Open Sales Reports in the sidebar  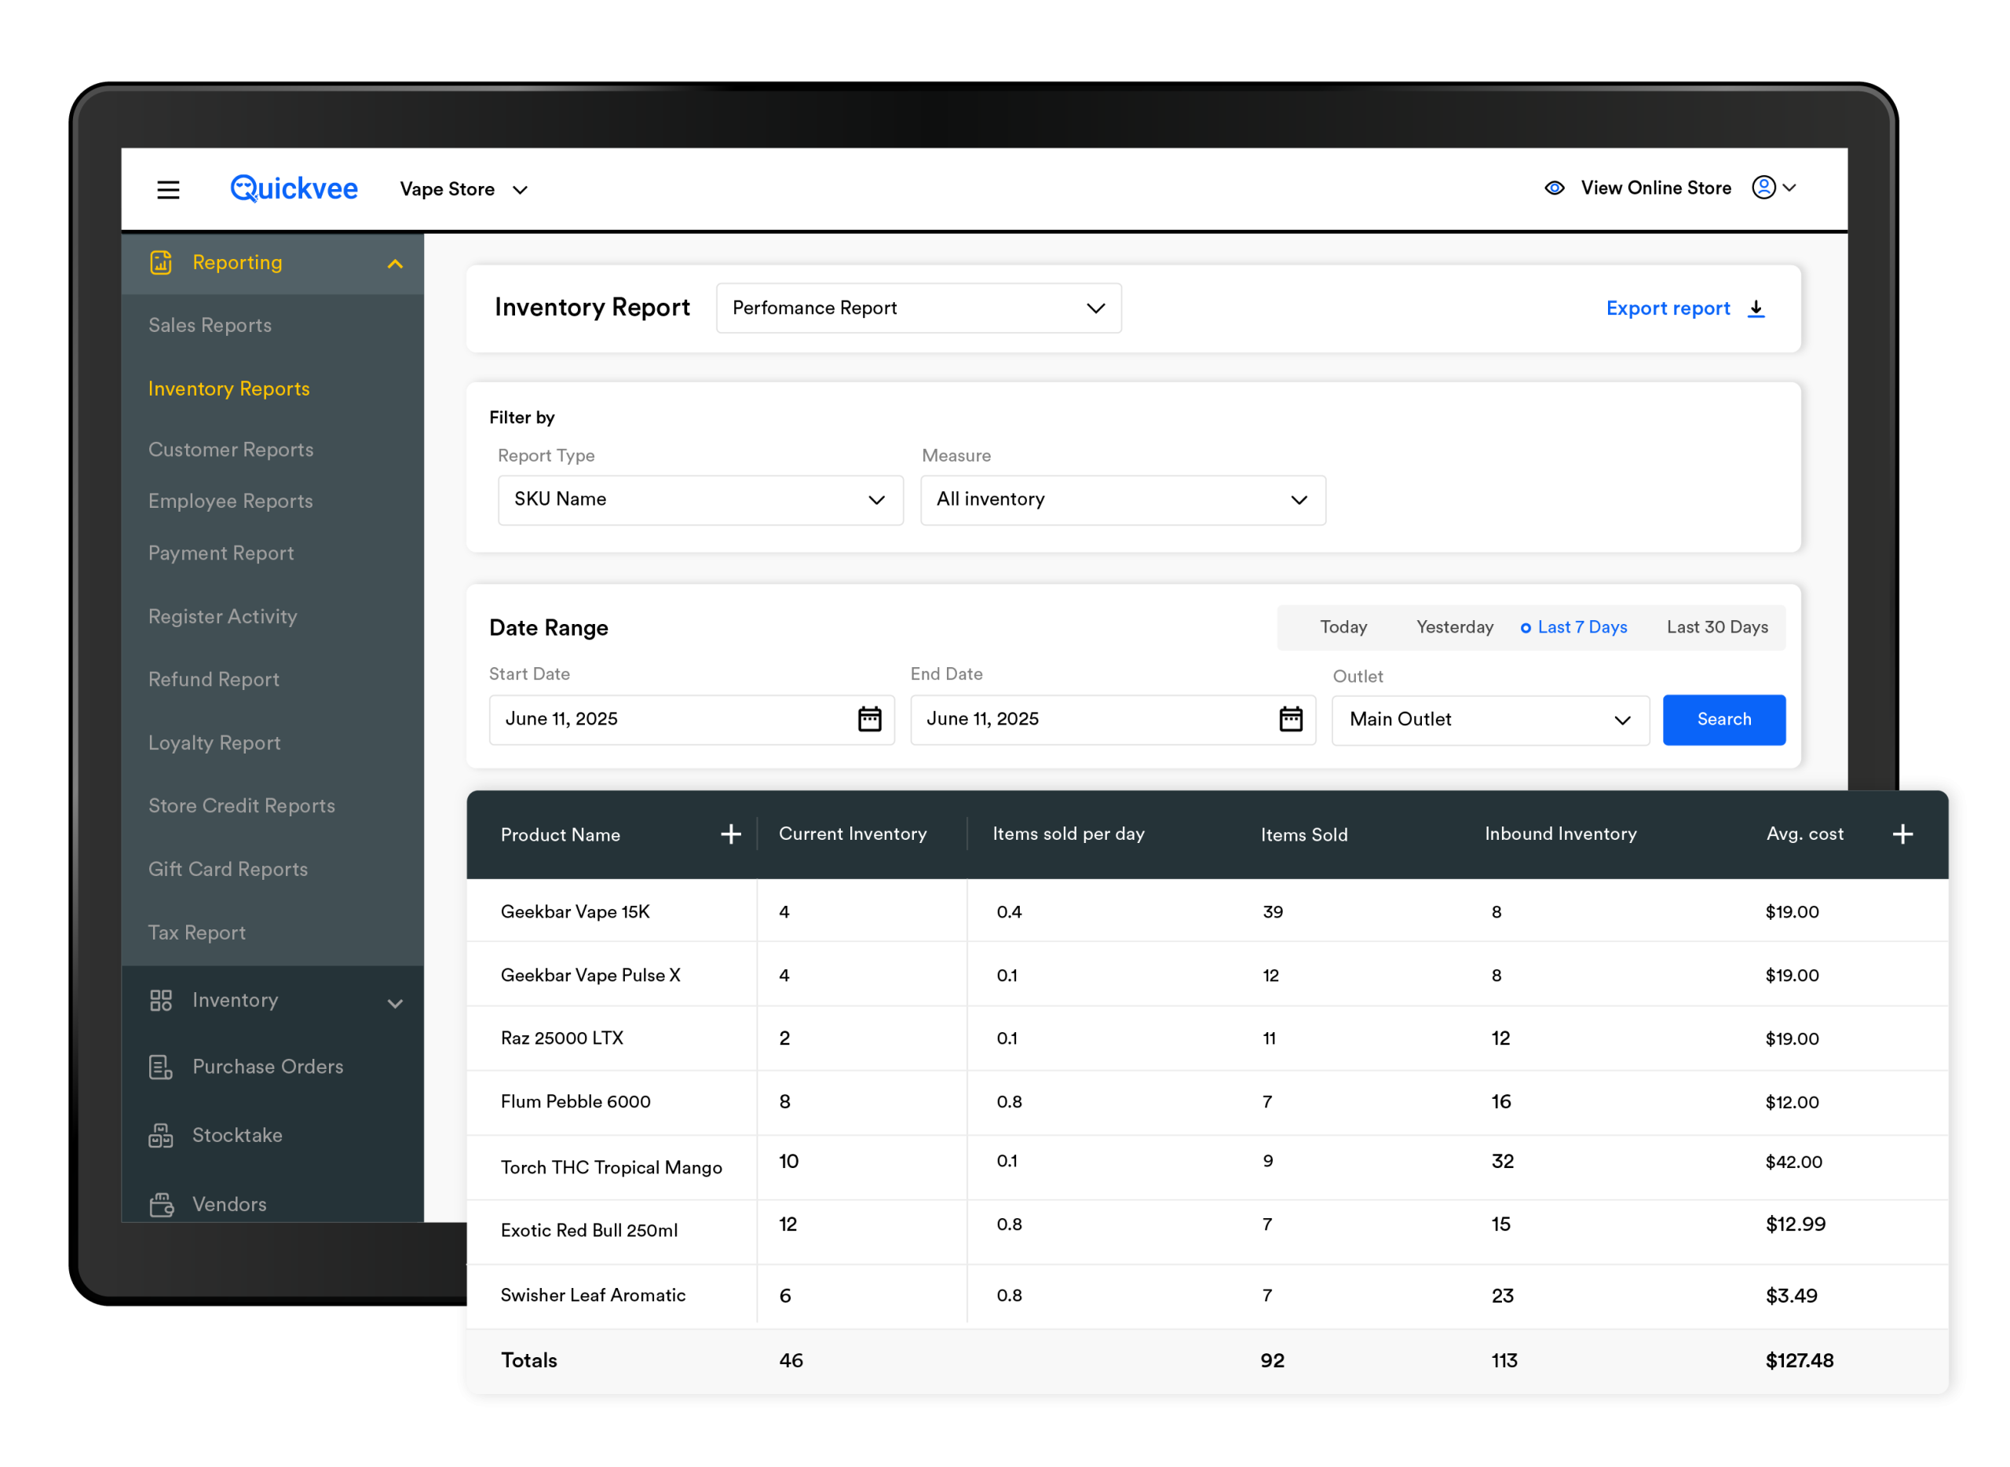coord(210,325)
